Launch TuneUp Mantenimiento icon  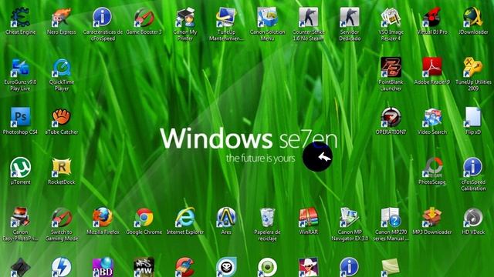(226, 17)
